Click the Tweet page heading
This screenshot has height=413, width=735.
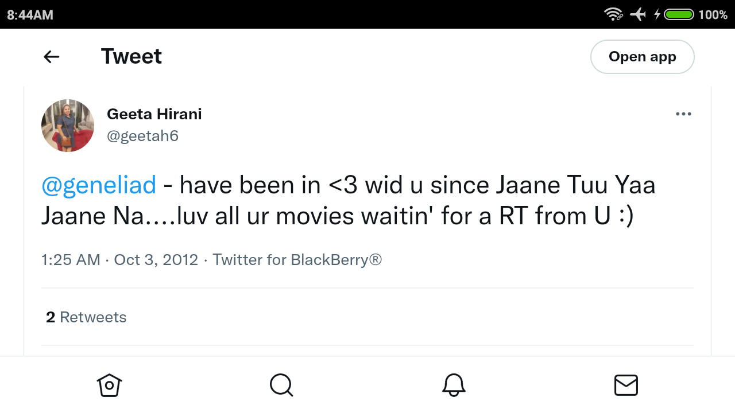click(131, 57)
